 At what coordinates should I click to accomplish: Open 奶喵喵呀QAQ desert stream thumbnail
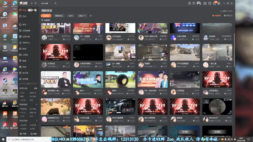[x=56, y=107]
